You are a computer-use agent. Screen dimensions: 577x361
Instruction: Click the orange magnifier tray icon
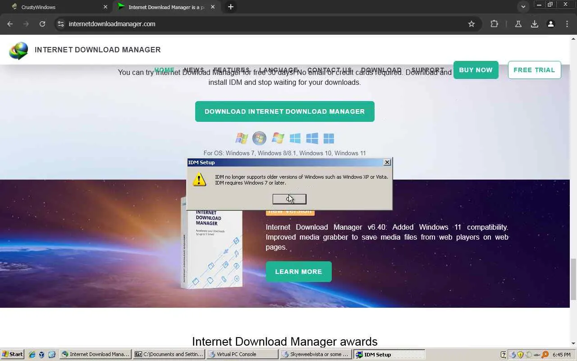pos(545,355)
